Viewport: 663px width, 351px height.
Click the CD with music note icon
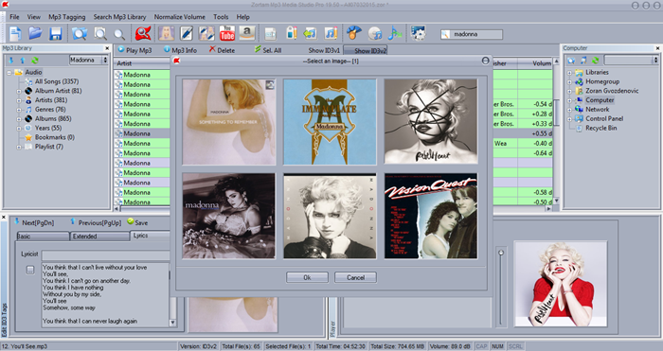tap(375, 33)
